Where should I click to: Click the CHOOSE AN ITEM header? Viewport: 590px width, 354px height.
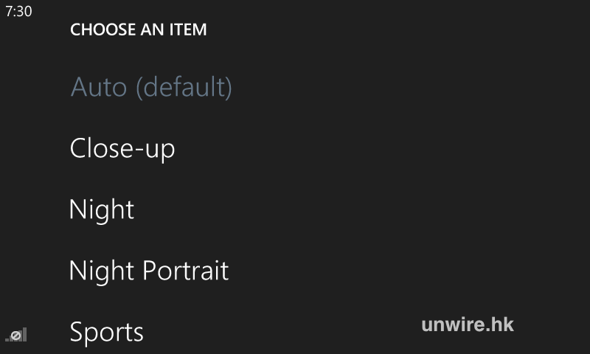(x=139, y=30)
